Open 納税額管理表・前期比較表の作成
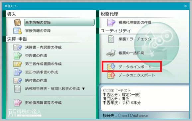Viewport: 192px width, 121px height. point(52,89)
